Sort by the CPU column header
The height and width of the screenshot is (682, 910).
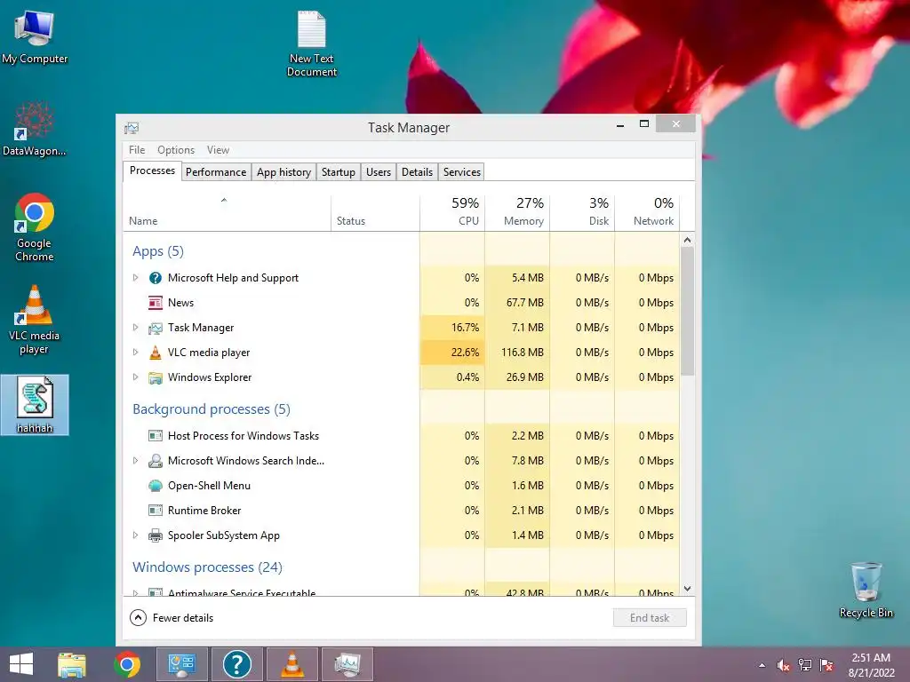coord(452,213)
